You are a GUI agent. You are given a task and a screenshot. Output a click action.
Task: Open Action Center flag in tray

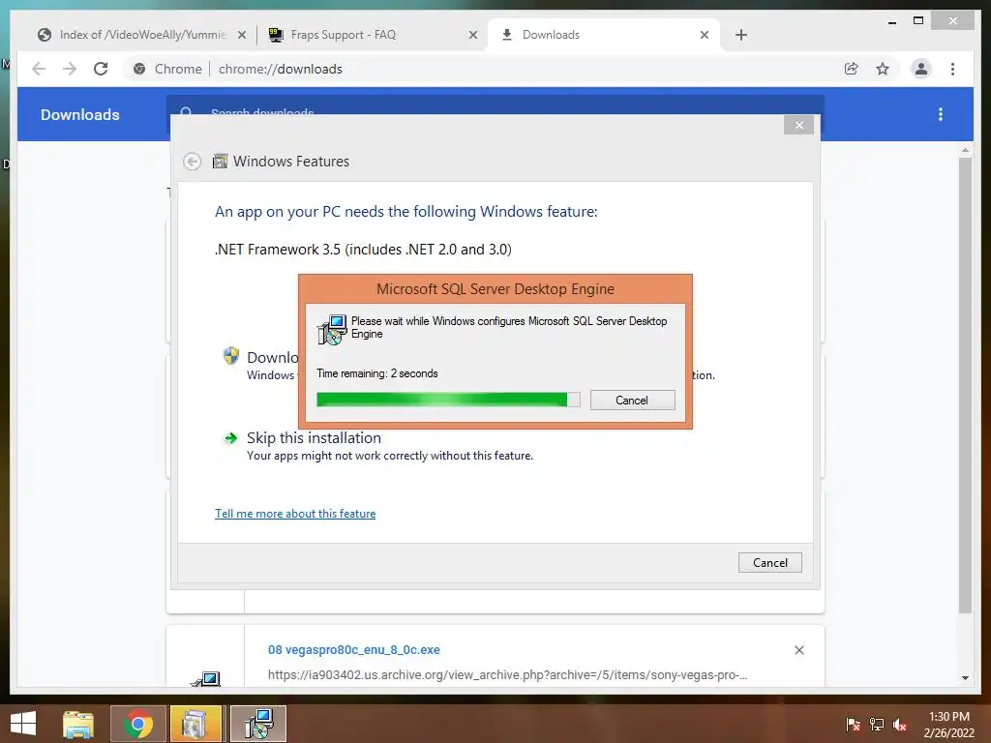(x=853, y=725)
